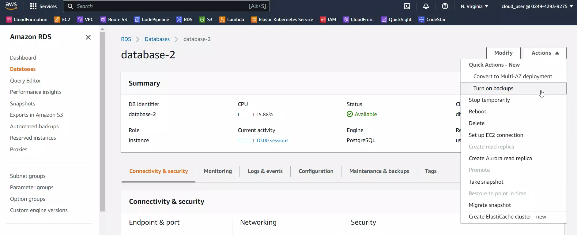Choose Migrate snapshot

[513, 205]
